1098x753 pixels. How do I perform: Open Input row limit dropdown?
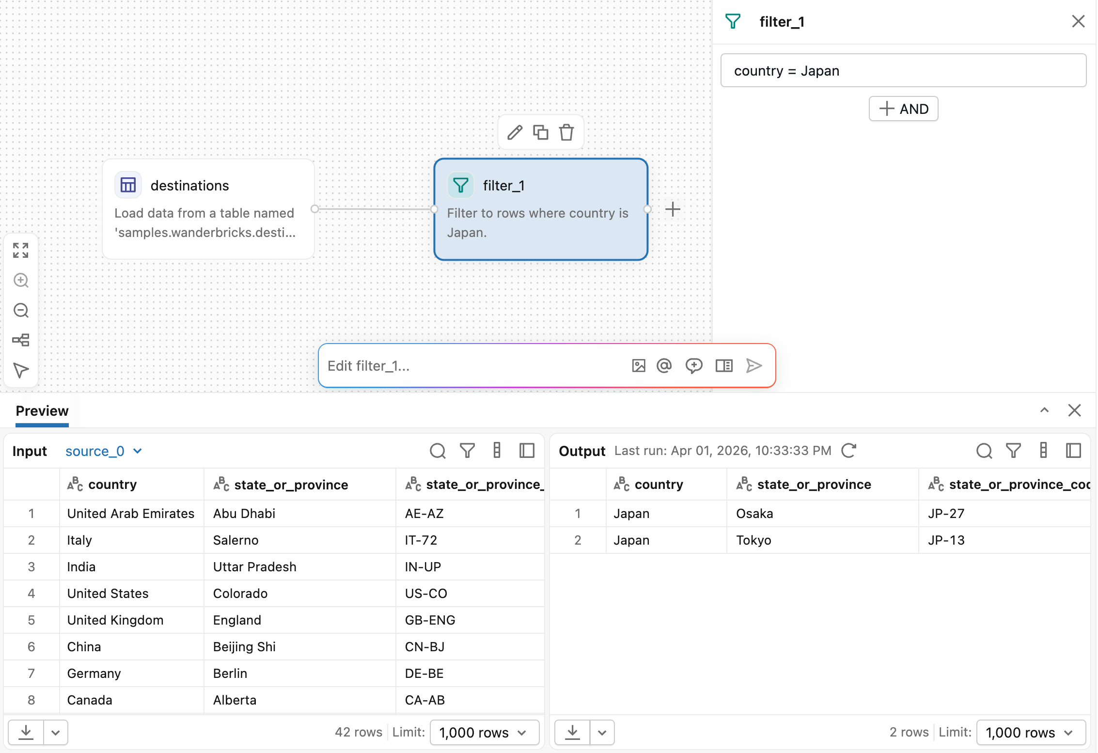[x=484, y=732]
